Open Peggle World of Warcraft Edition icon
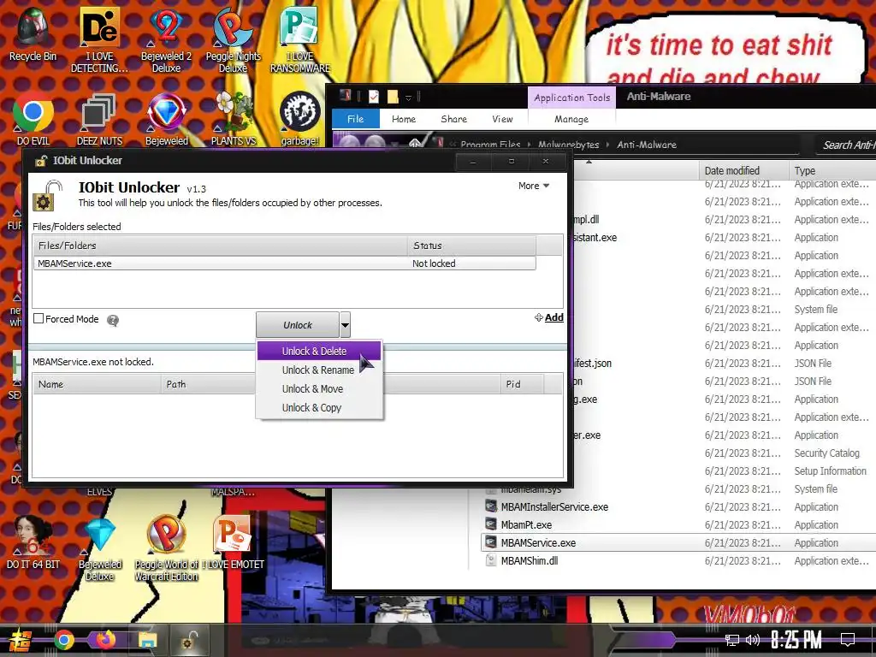 (x=167, y=548)
